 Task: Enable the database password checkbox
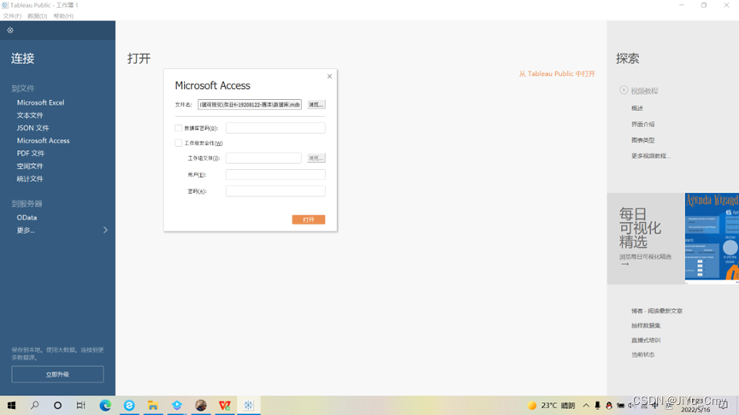[179, 128]
